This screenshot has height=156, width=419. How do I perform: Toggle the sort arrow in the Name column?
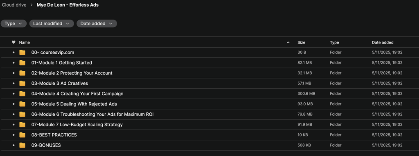(x=288, y=43)
